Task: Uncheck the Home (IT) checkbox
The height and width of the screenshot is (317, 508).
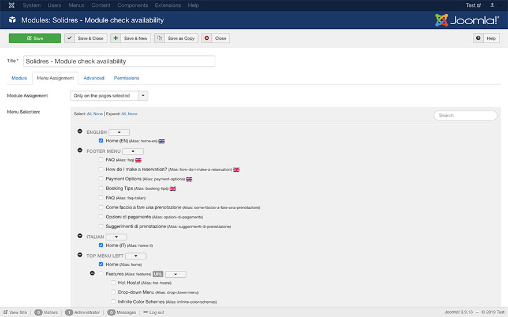Action: pos(101,245)
